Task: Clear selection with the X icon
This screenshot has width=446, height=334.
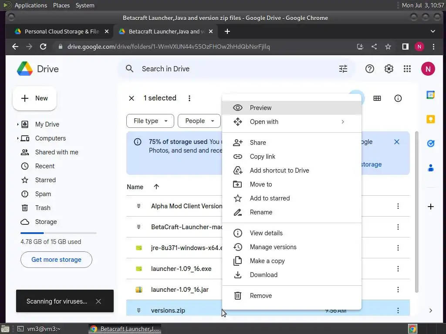Action: pyautogui.click(x=132, y=98)
